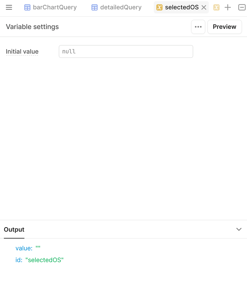This screenshot has width=247, height=283.
Task: Click the Initial value label link
Action: (22, 51)
